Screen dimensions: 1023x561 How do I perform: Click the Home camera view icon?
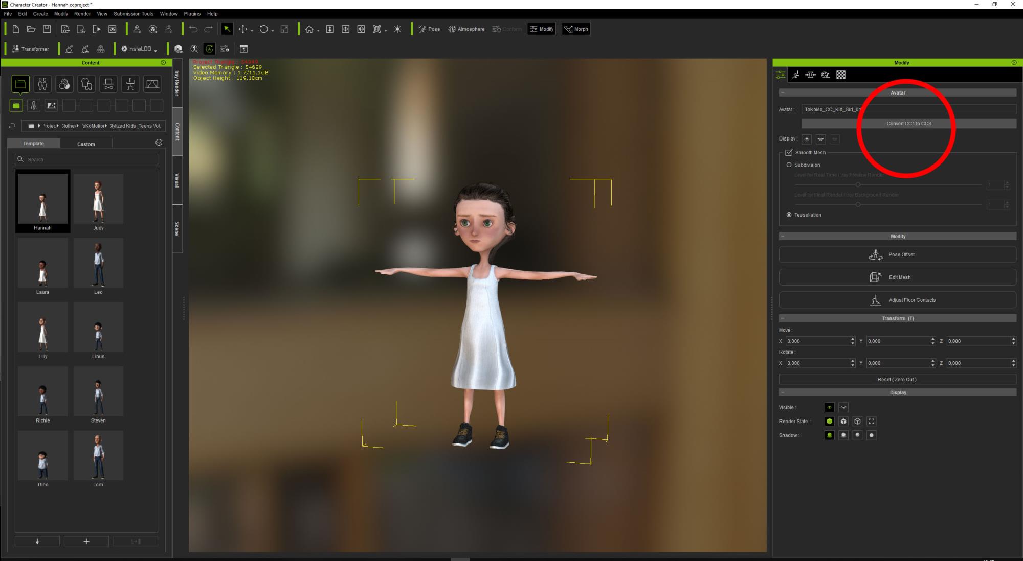[309, 29]
